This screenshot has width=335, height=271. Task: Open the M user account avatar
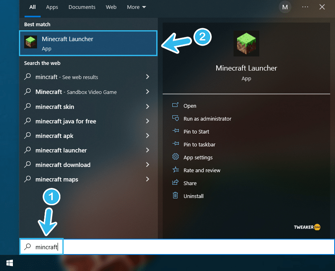[285, 7]
